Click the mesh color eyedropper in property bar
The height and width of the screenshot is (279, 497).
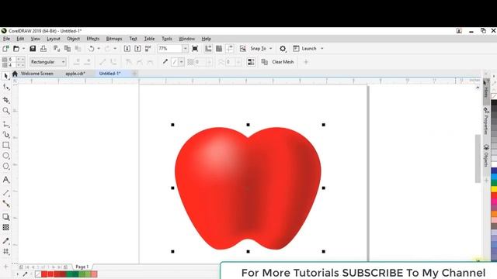[x=165, y=62]
